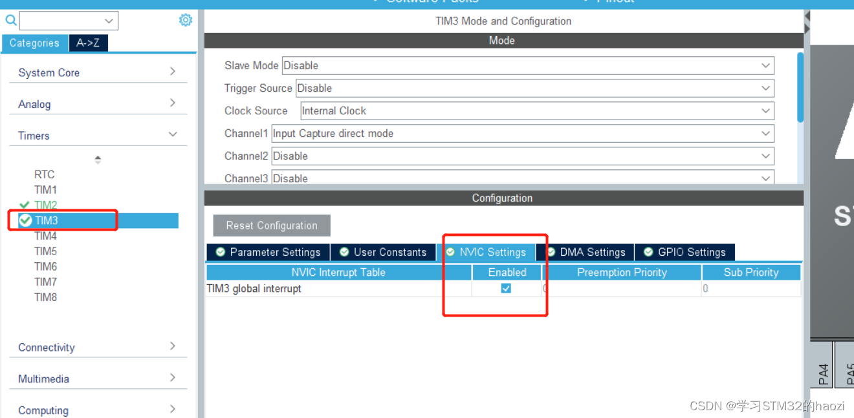This screenshot has width=854, height=418.
Task: Open the NVIC Settings tab
Action: click(x=487, y=252)
